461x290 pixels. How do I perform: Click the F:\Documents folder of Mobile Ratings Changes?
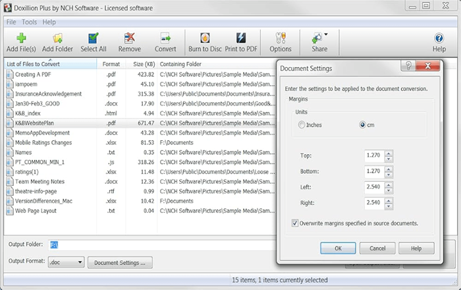(x=176, y=142)
